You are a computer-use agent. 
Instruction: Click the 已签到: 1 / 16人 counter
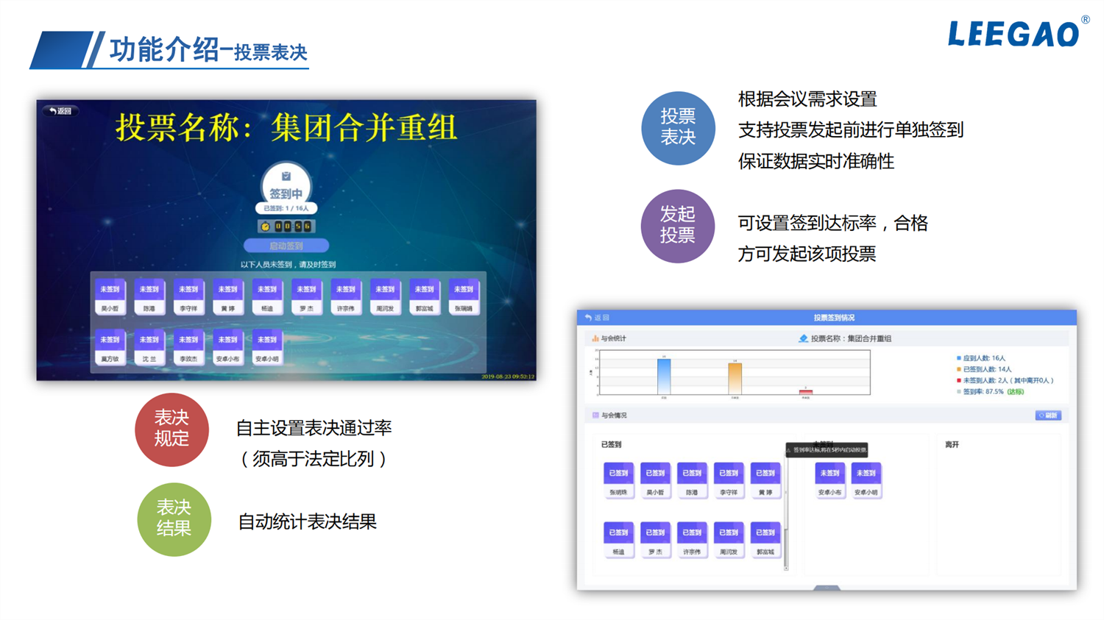coord(286,209)
